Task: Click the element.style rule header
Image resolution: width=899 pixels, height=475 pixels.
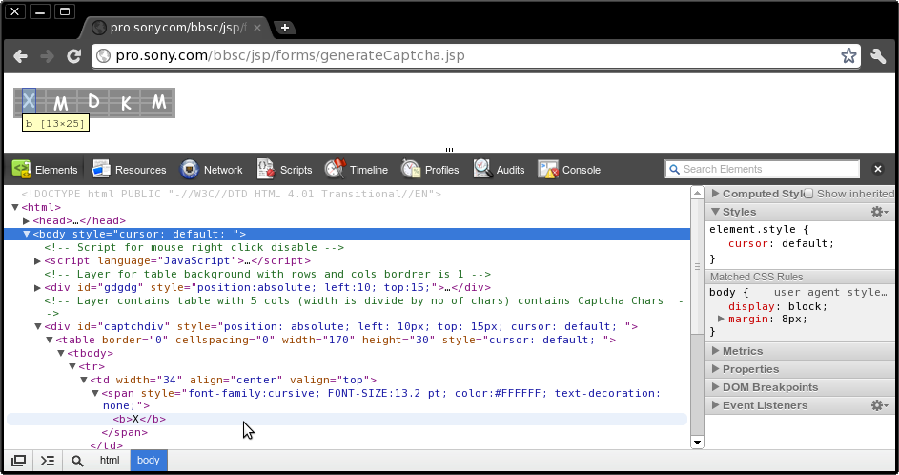Action: (759, 230)
